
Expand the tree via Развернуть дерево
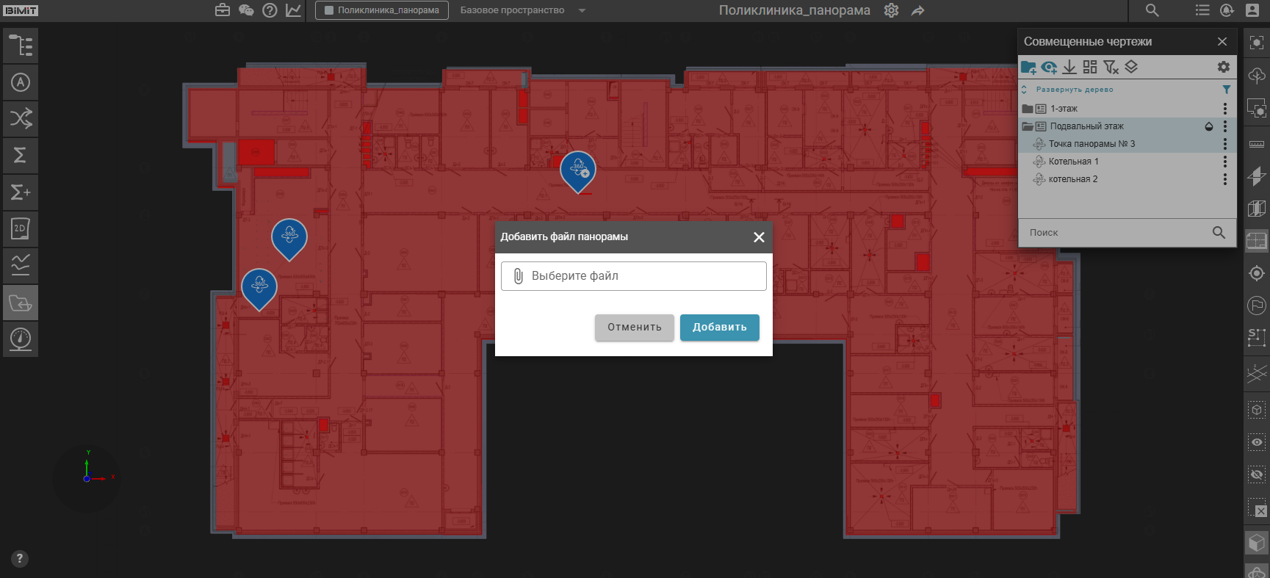click(1075, 90)
